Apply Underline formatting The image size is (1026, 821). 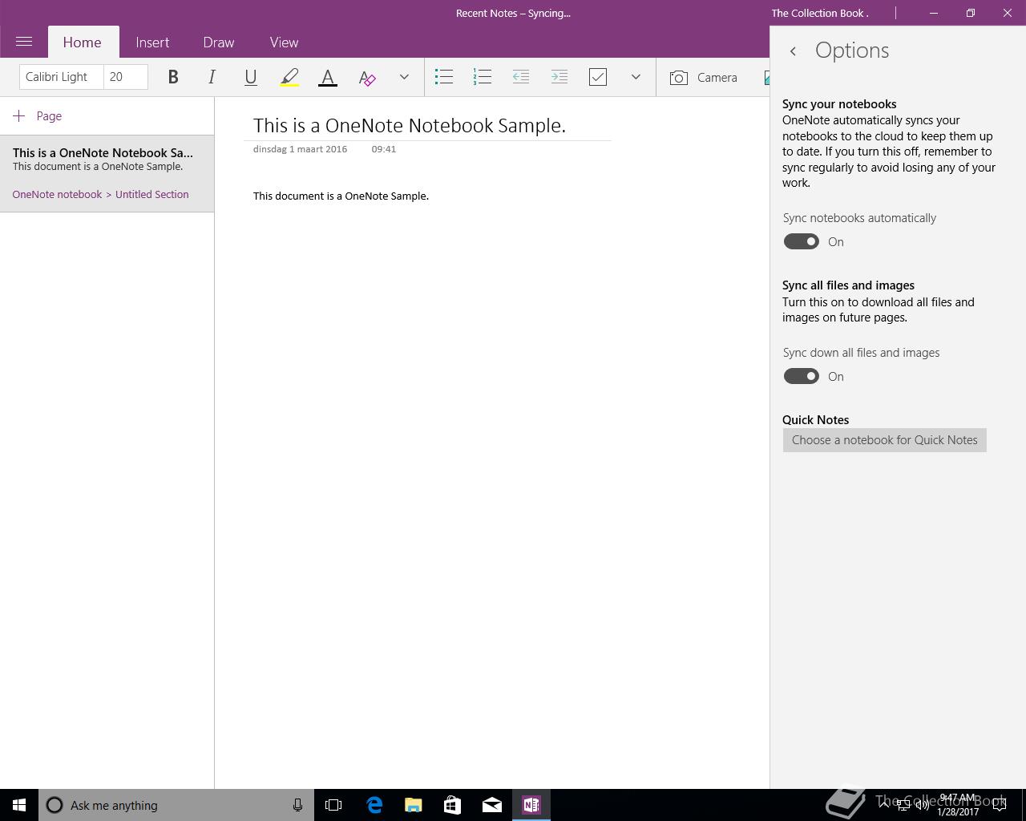(x=250, y=77)
